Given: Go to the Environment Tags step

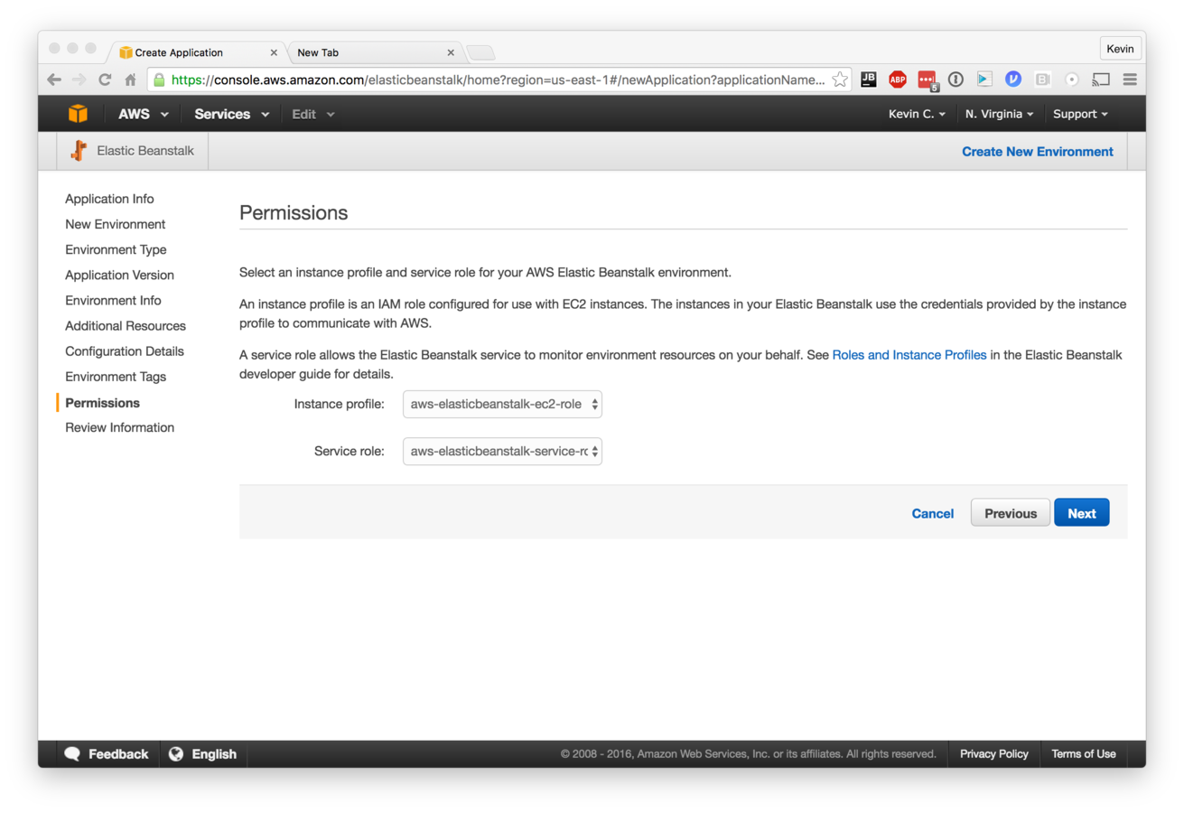Looking at the screenshot, I should point(116,376).
